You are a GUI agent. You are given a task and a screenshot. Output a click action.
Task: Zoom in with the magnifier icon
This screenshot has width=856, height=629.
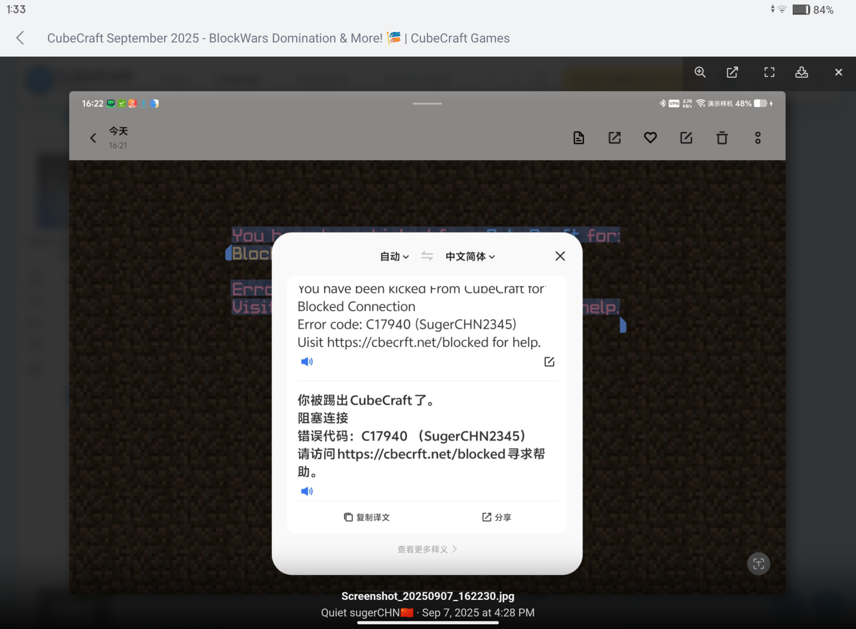(700, 72)
